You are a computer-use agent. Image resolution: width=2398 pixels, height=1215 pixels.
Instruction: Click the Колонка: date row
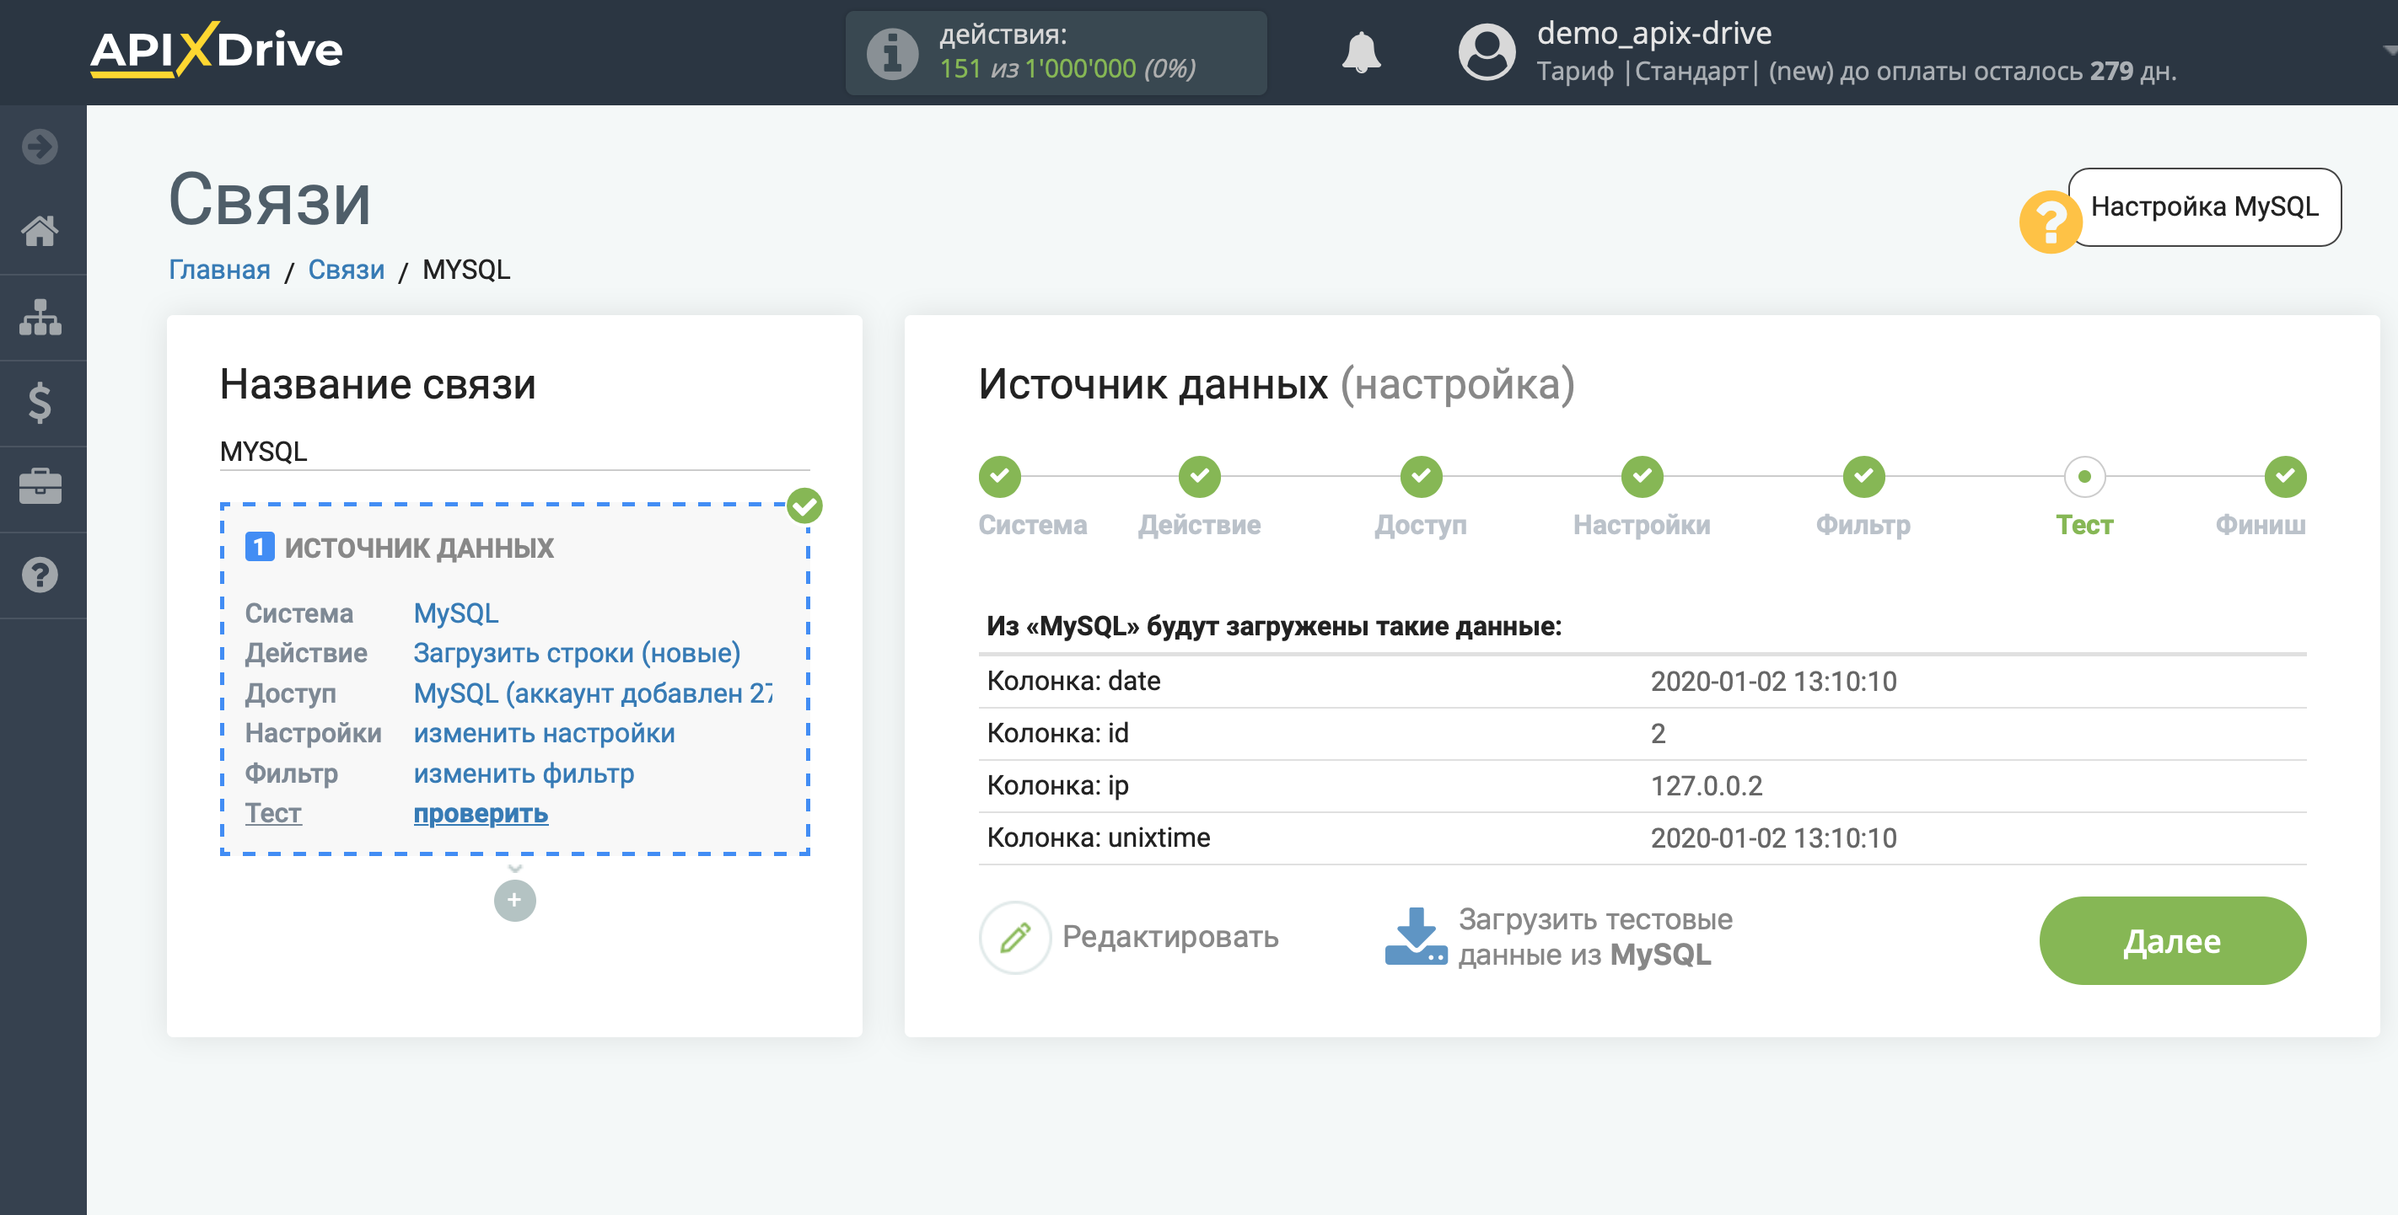click(x=1643, y=681)
